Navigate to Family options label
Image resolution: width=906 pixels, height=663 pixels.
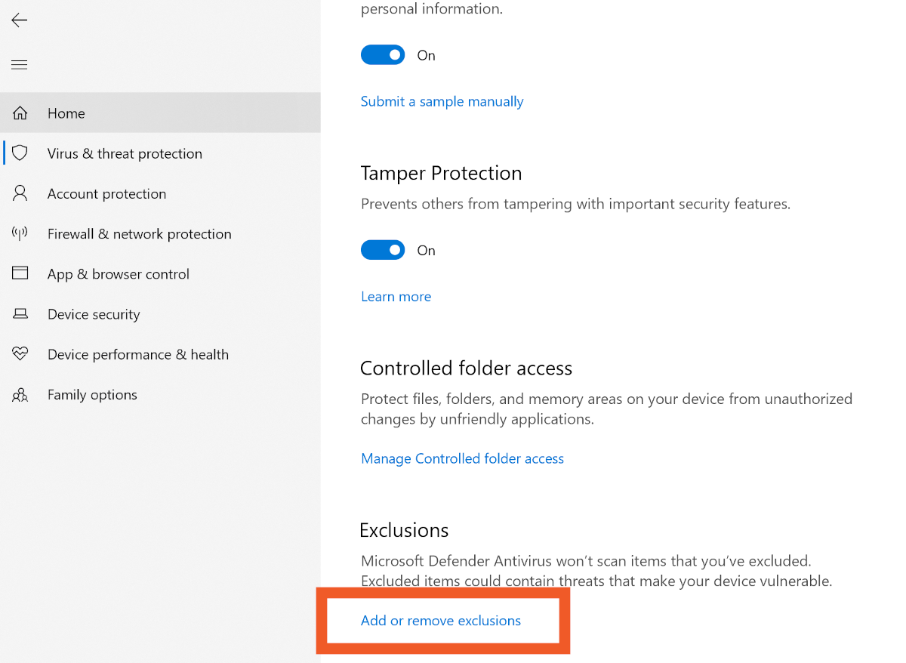(x=92, y=395)
